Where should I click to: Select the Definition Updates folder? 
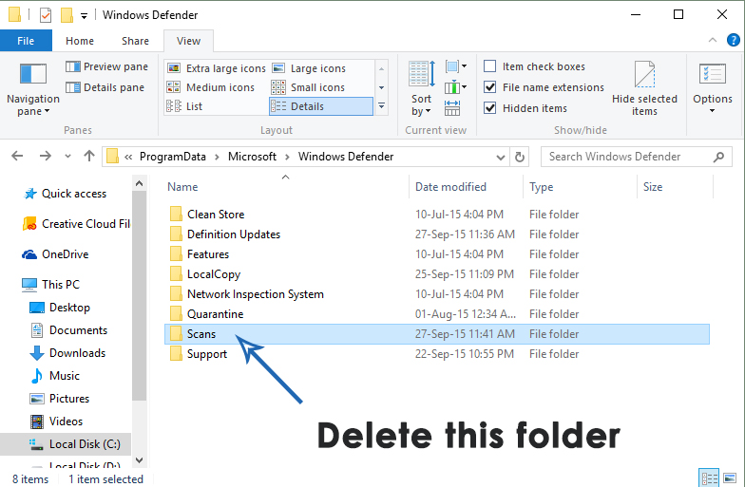(437, 234)
